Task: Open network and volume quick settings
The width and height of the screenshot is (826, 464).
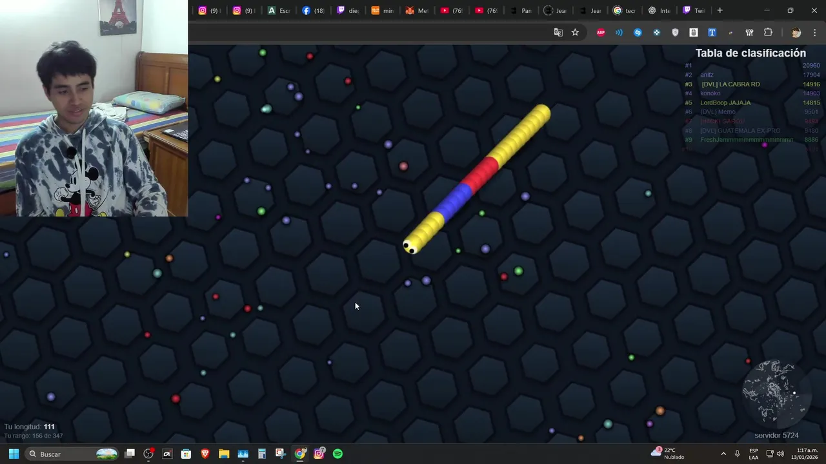Action: pos(775,454)
